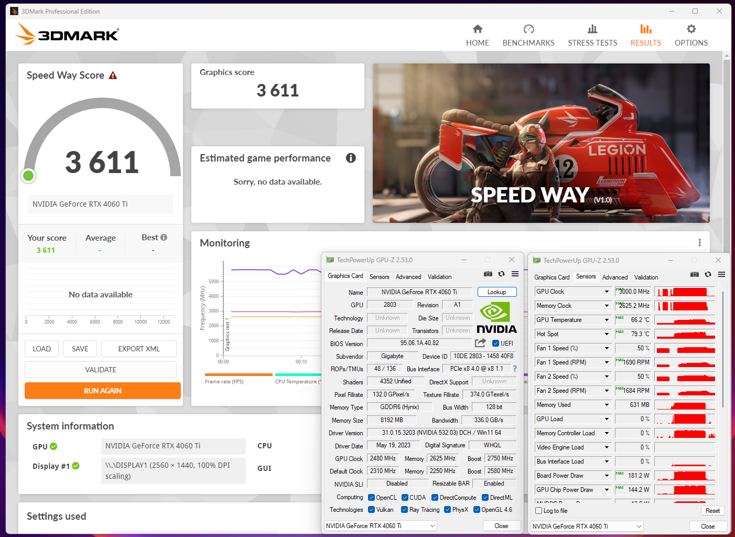Open hamburger menu in GPU-Z Sensors window
Screen dimensions: 735x537
[x=721, y=274]
